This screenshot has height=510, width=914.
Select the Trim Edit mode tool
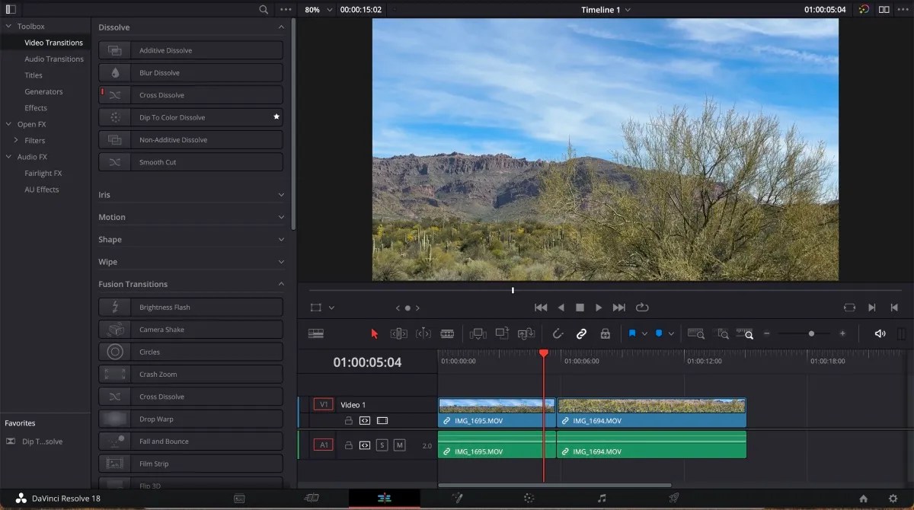point(397,333)
